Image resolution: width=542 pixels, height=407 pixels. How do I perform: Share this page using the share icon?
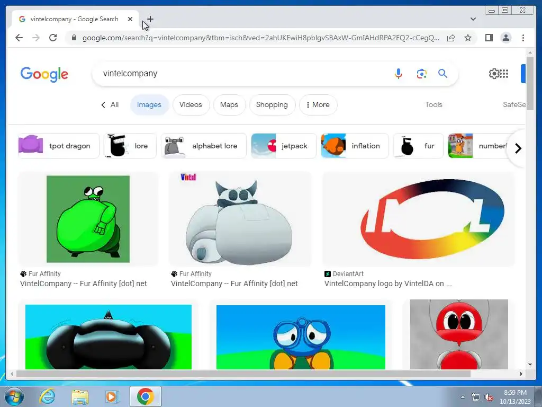tap(451, 38)
